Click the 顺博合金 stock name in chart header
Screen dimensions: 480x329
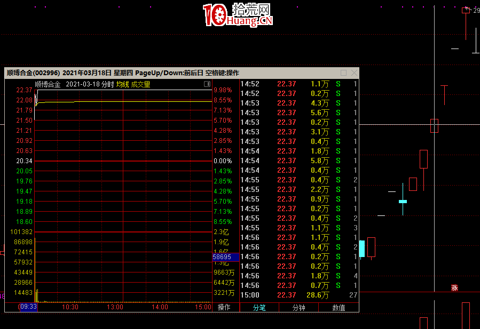(x=48, y=84)
